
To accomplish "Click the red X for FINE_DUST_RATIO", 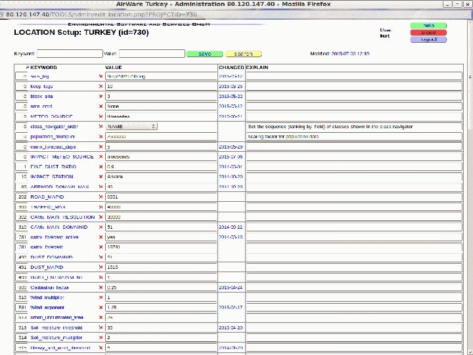I will (x=101, y=166).
